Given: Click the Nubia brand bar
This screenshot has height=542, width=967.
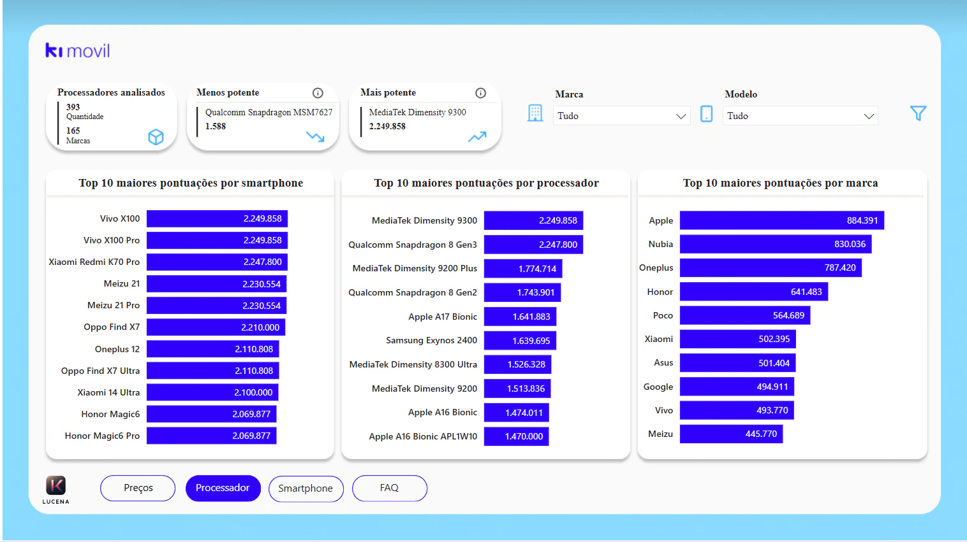Looking at the screenshot, I should [776, 244].
